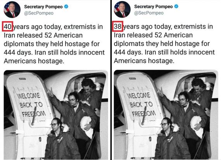This screenshot has height=160, width=221.
Task: Click the right tweet's body text
Action: 164,44
